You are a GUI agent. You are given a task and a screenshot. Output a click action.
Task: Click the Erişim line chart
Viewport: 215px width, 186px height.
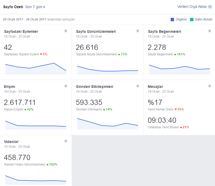(36, 125)
